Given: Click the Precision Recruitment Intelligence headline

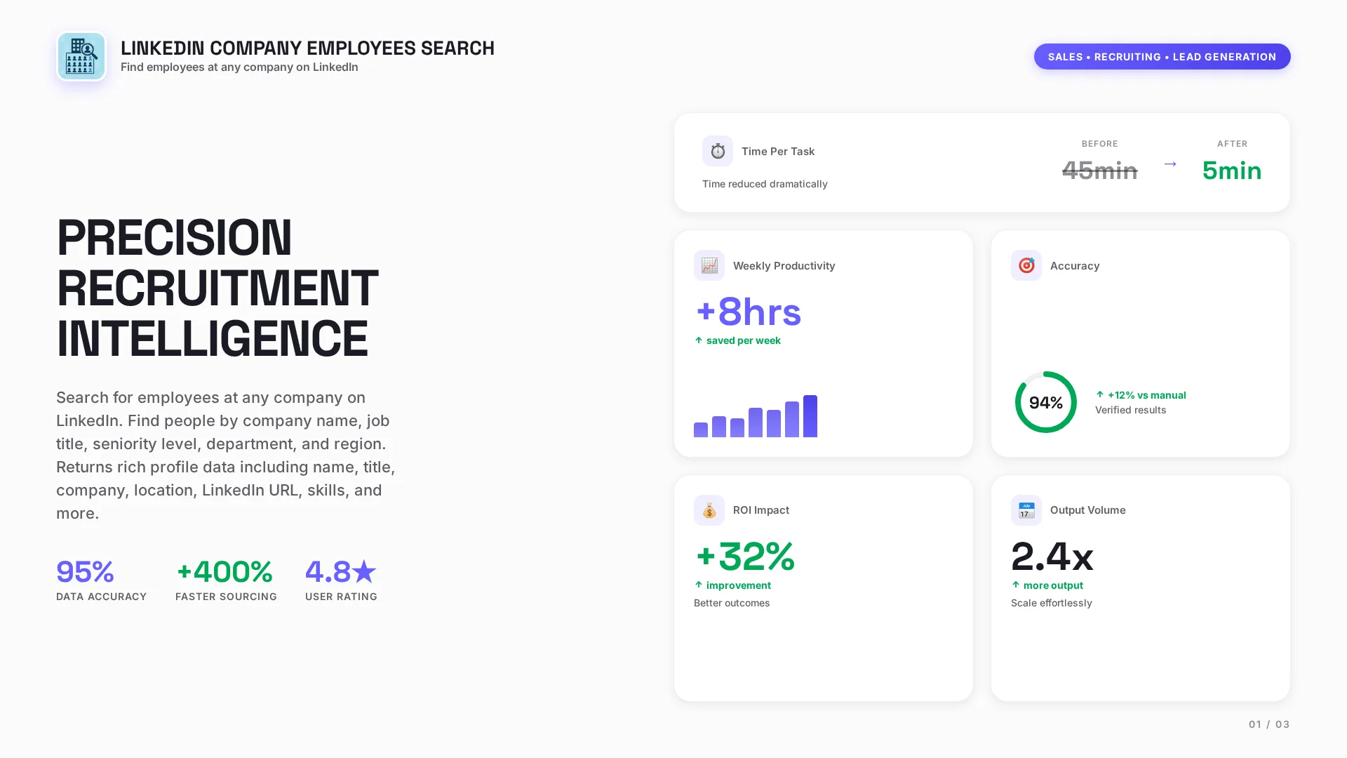Looking at the screenshot, I should (x=217, y=288).
